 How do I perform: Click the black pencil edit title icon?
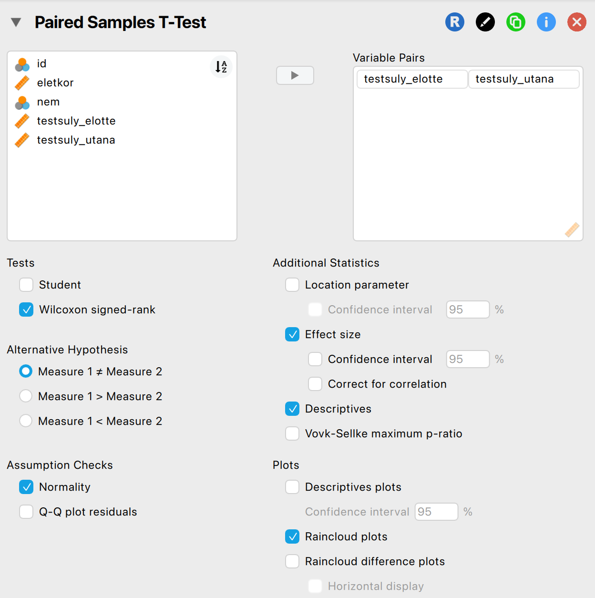[485, 22]
